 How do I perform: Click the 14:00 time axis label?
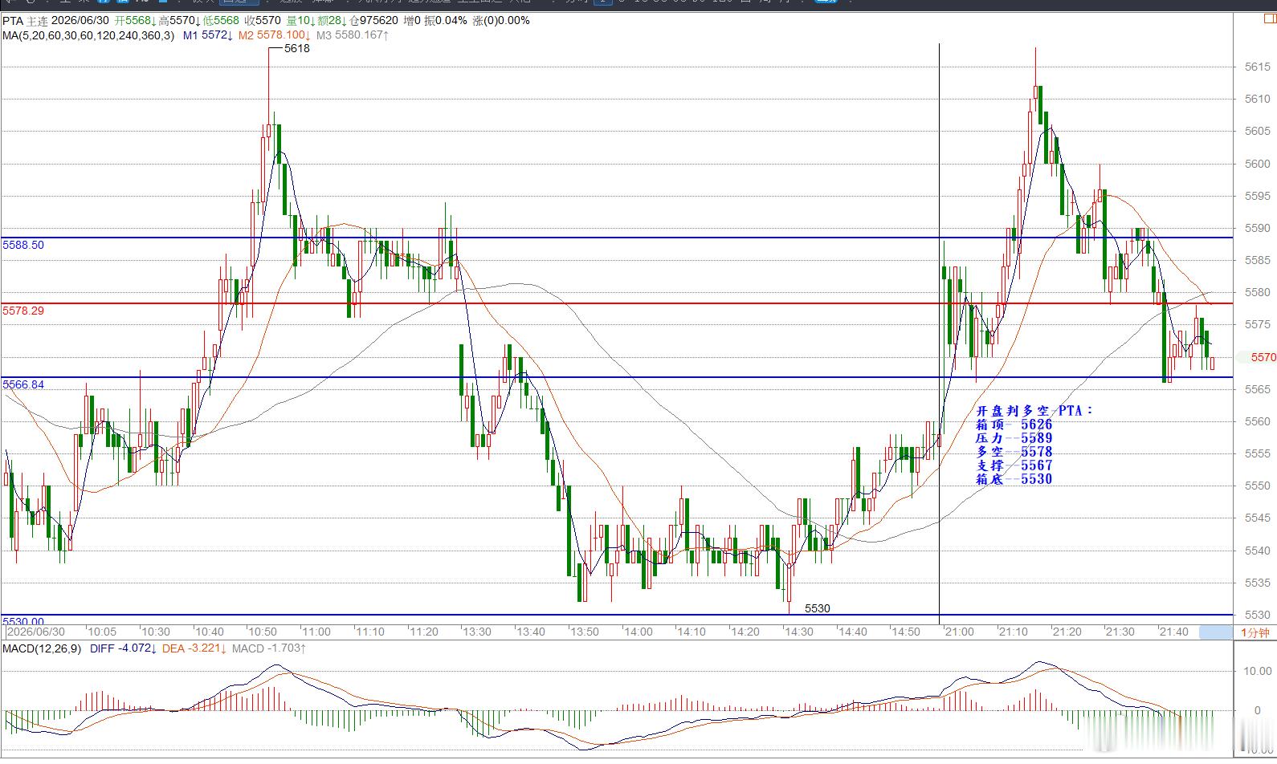click(638, 632)
